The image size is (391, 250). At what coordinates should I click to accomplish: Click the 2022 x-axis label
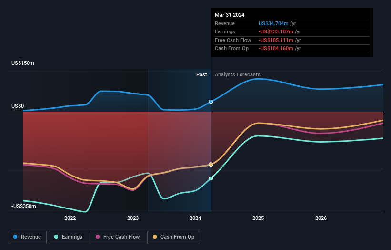tap(70, 218)
